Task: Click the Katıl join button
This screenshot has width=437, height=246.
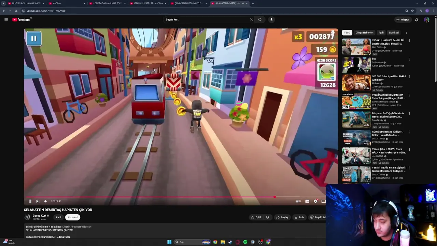Action: pos(58,217)
